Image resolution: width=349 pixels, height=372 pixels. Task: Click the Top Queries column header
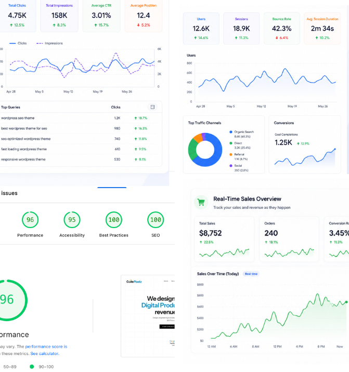pyautogui.click(x=10, y=107)
